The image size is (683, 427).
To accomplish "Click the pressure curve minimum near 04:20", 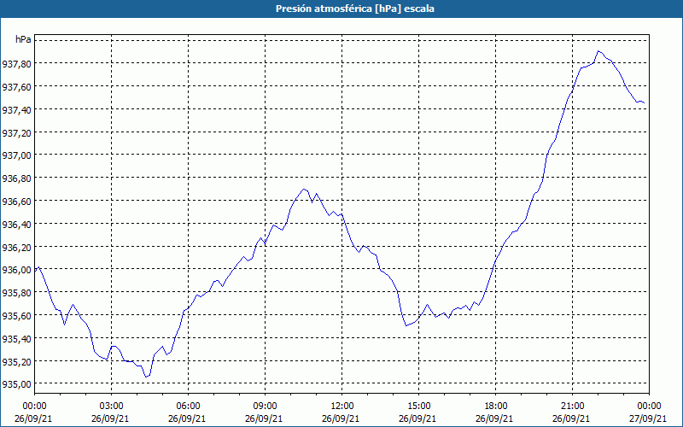I will 146,377.
